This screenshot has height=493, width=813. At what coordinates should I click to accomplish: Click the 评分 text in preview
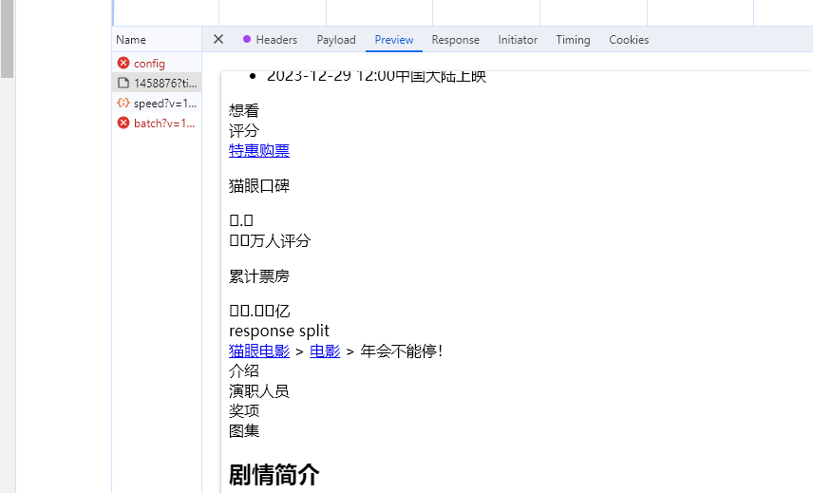tap(244, 131)
